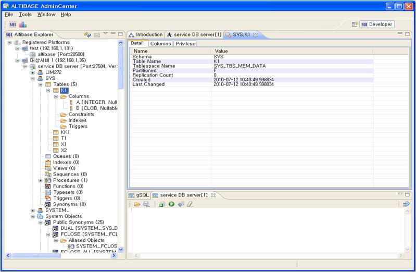Switch to the Introduction tab
Image resolution: width=416 pixels, height=272 pixels.
coord(146,35)
